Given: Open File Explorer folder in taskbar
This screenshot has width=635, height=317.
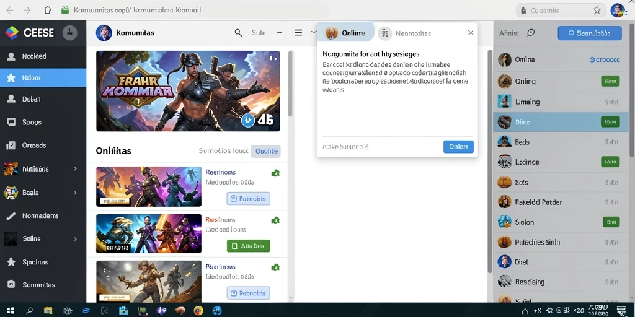Looking at the screenshot, I should (48, 311).
